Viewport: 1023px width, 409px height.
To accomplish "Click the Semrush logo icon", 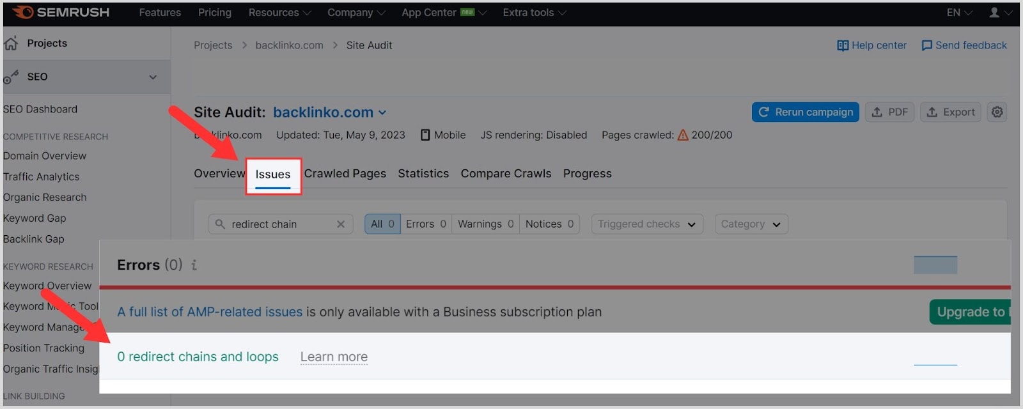I will 23,12.
